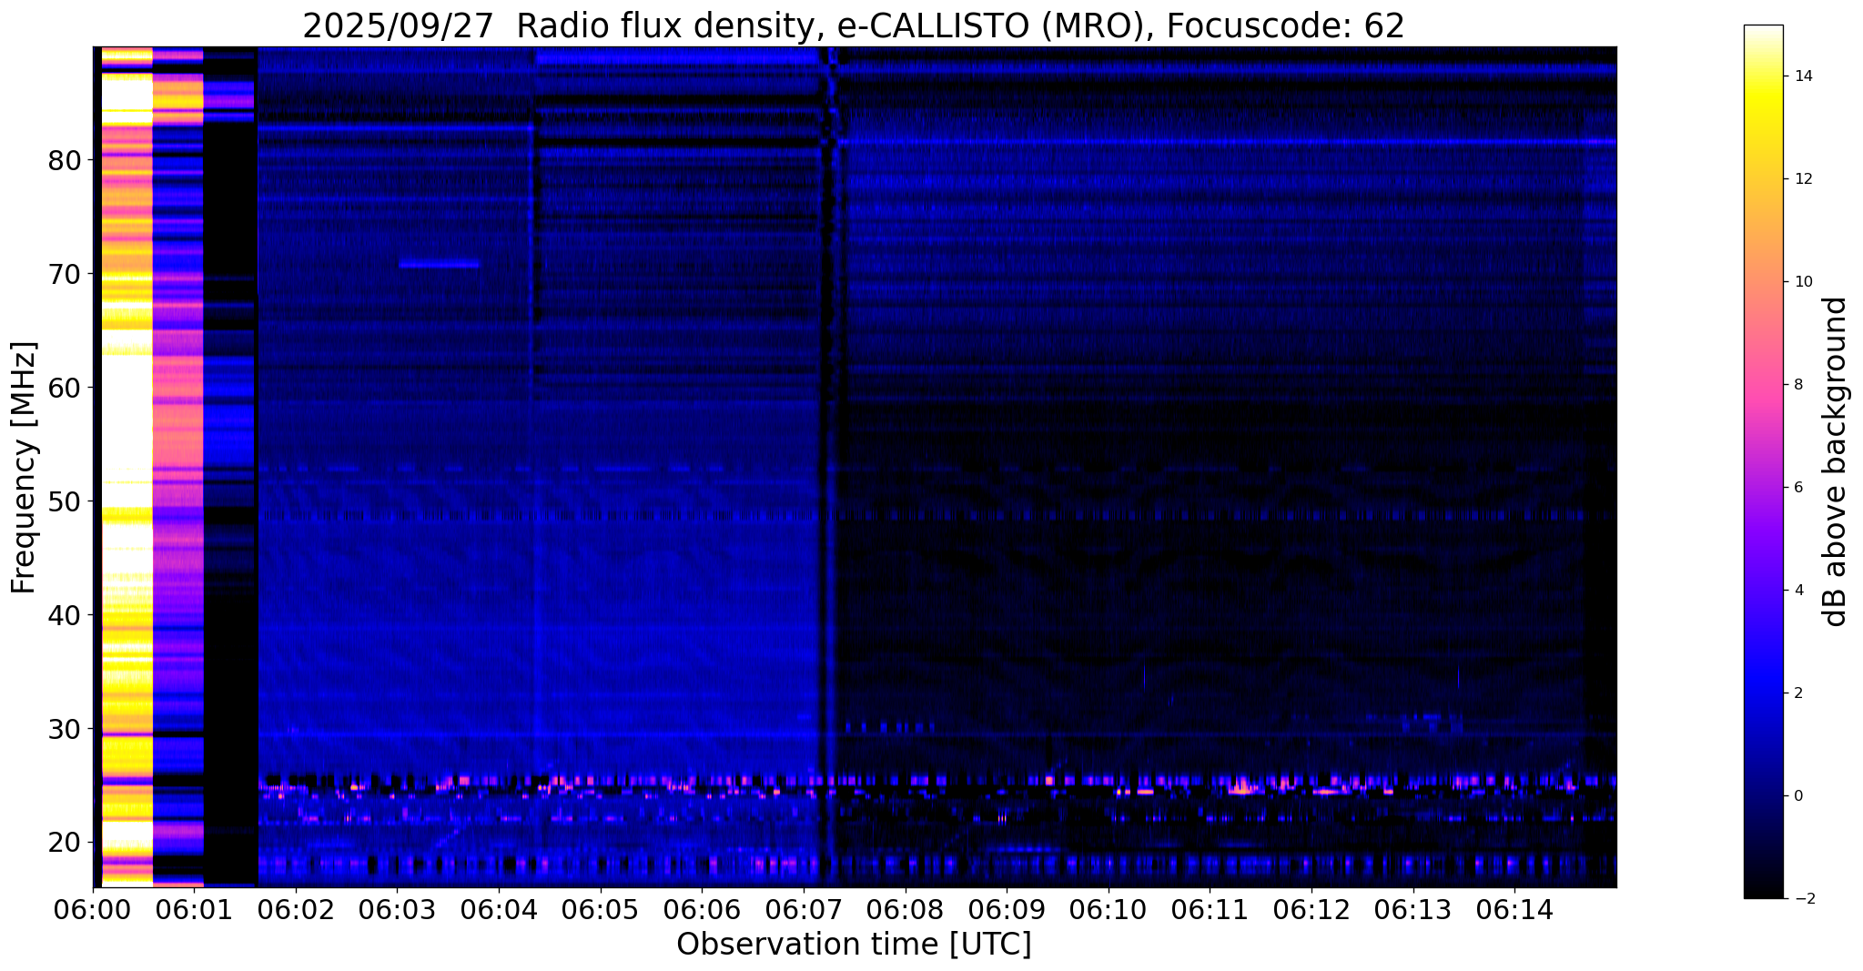This screenshot has height=971, width=1863.
Task: Click the 06:10 time tick label
Action: click(x=1108, y=909)
